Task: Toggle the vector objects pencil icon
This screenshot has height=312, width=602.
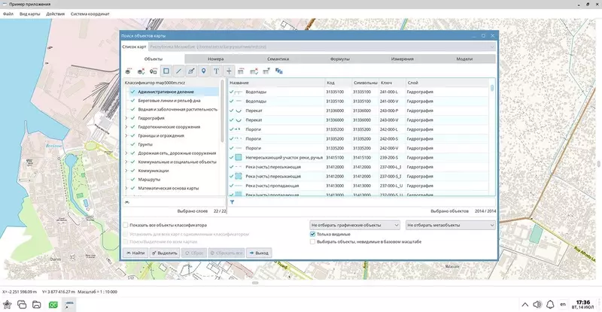Action: [191, 71]
